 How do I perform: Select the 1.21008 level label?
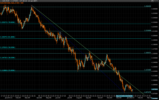[x=148, y=30]
